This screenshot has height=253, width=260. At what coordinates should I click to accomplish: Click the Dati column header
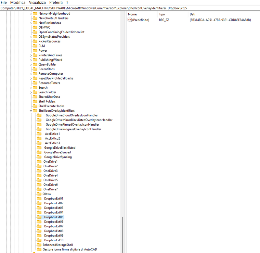pos(192,14)
